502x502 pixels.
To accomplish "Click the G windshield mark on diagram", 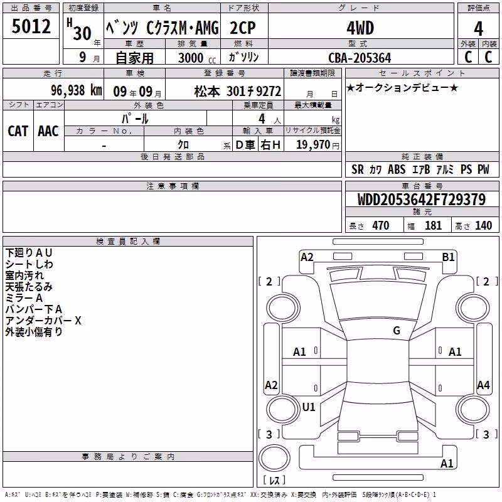I will coord(397,331).
